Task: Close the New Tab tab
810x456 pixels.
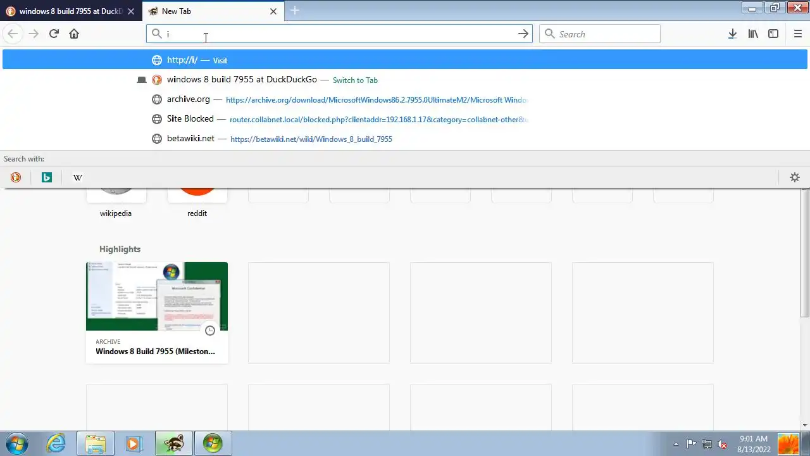Action: [273, 11]
